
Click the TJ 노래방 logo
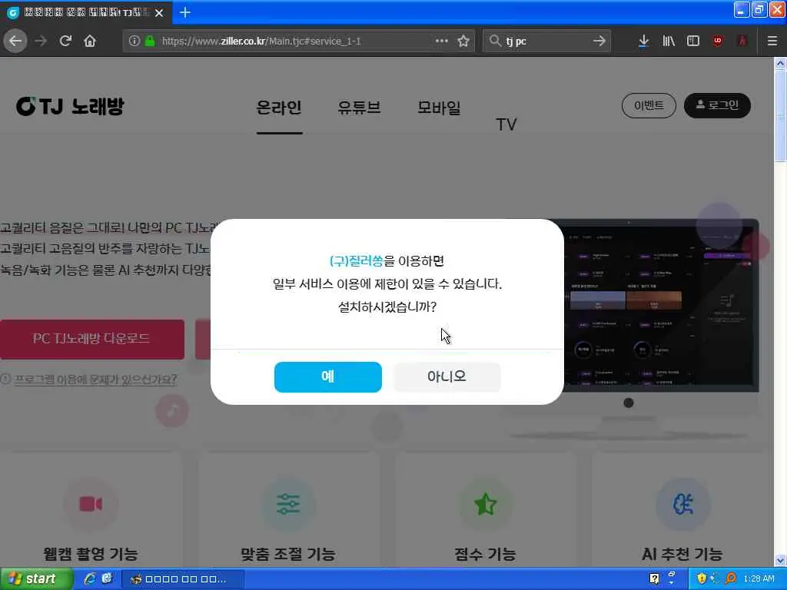pos(70,106)
